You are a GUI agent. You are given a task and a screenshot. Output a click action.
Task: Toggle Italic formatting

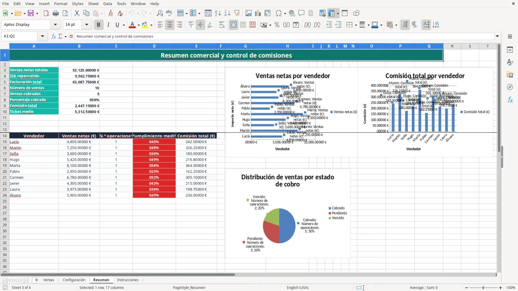108,25
